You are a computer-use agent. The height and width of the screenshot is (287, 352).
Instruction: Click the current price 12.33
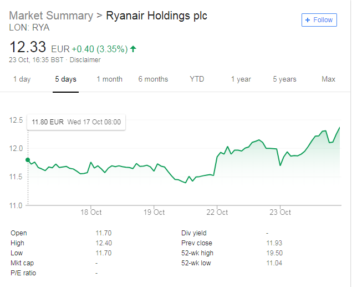click(x=28, y=47)
